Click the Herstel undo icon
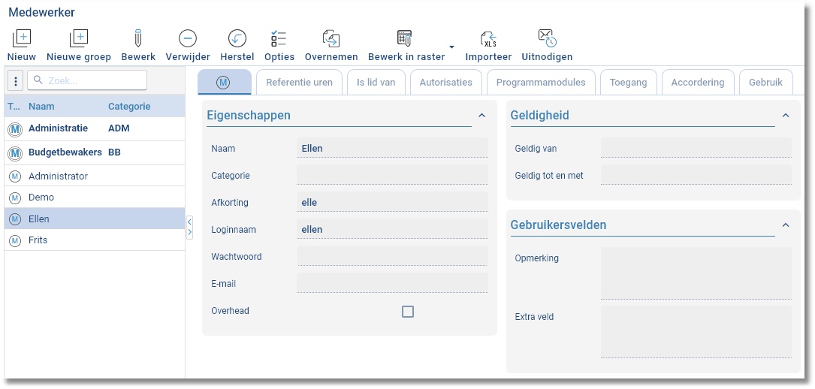The image size is (815, 389). (237, 38)
